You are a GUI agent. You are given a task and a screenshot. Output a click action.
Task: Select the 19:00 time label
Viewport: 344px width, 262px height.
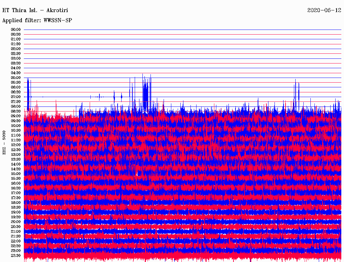coord(16,212)
